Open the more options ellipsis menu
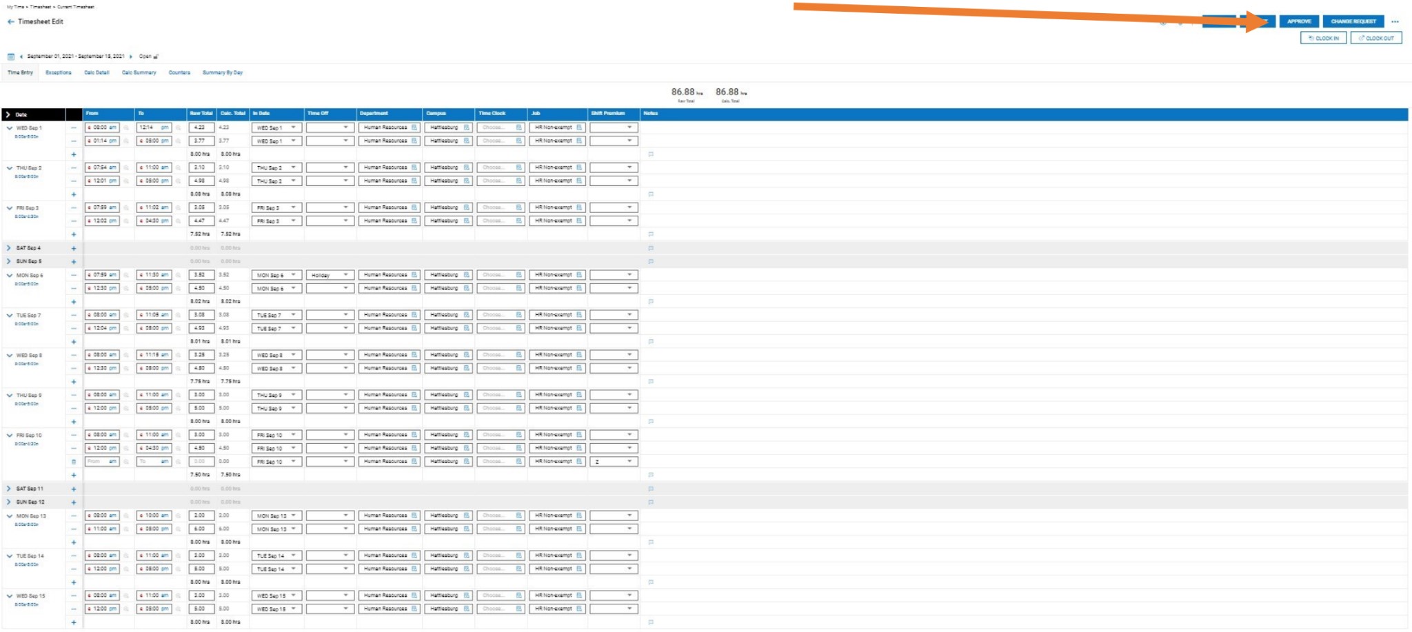 tap(1395, 22)
